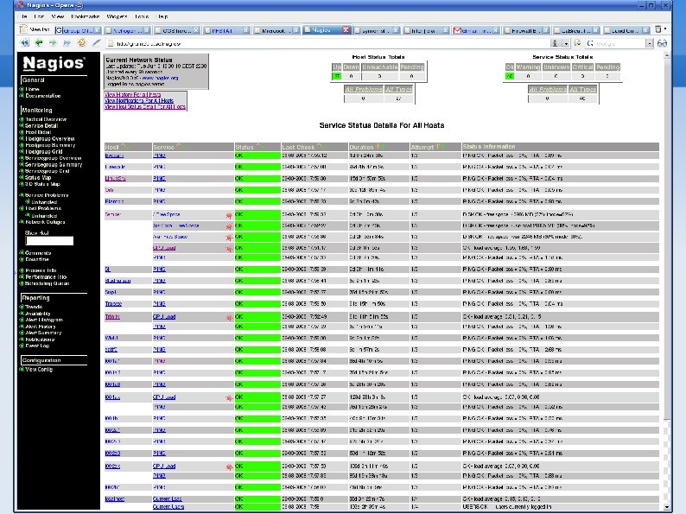Sort Host column ascending arrow

tap(122, 146)
